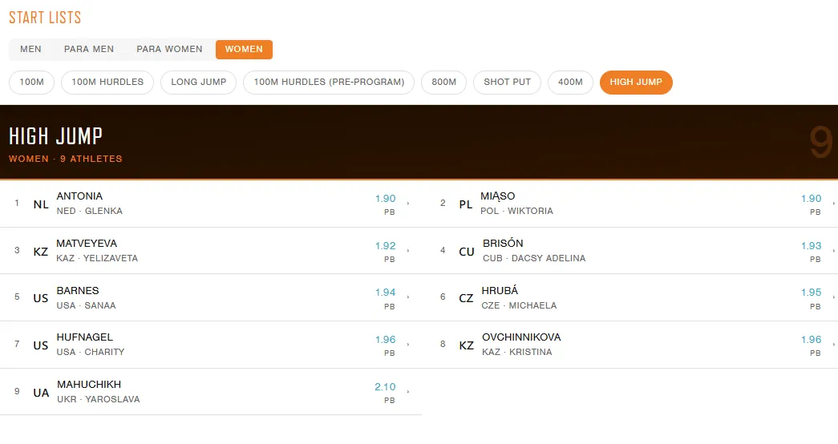View BARNES athlete details
The height and width of the screenshot is (444, 838).
(211, 297)
